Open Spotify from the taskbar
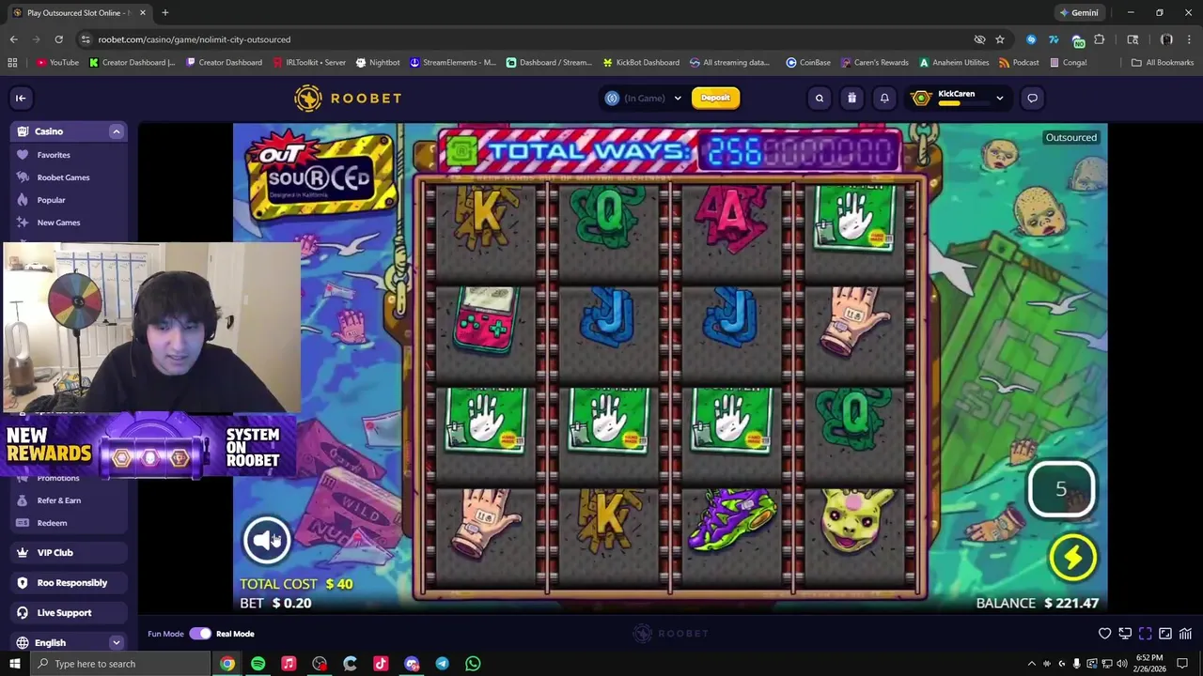Viewport: 1203px width, 676px height. click(258, 664)
